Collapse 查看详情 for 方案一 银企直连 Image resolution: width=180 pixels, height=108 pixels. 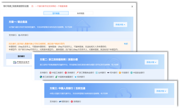120,25
